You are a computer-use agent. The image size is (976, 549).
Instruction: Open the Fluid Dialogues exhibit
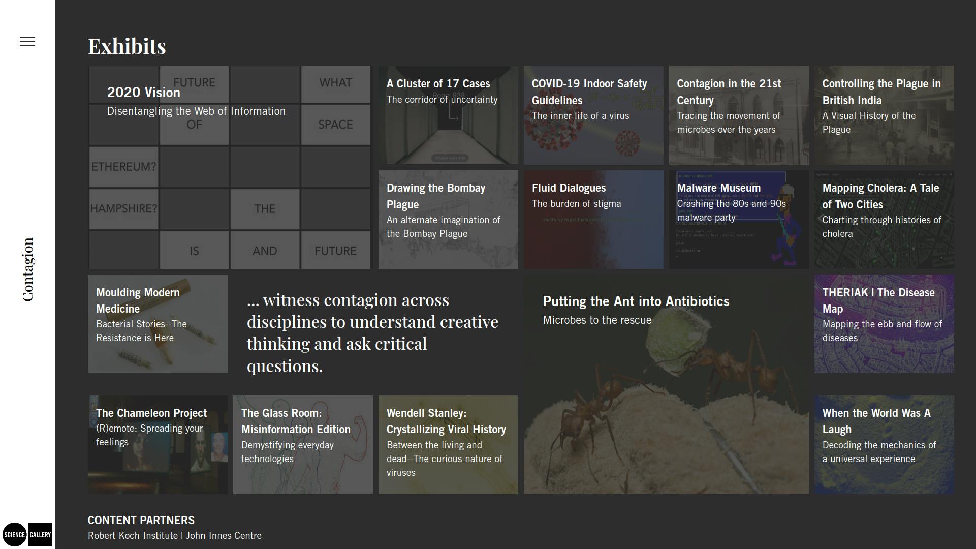(593, 220)
